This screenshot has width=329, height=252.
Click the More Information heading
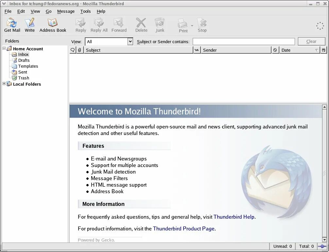103,204
